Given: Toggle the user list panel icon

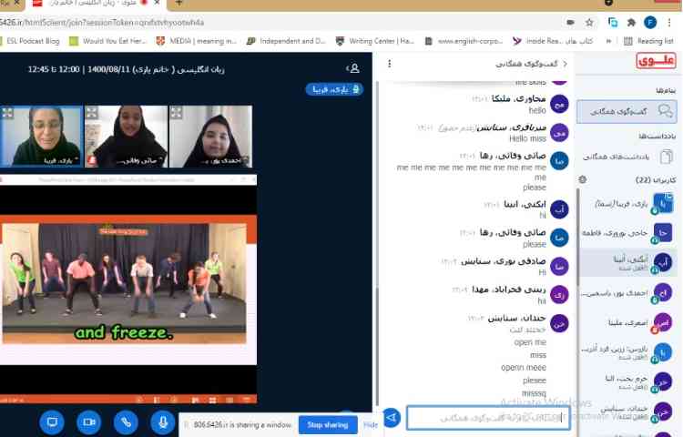Looking at the screenshot, I should [x=353, y=68].
